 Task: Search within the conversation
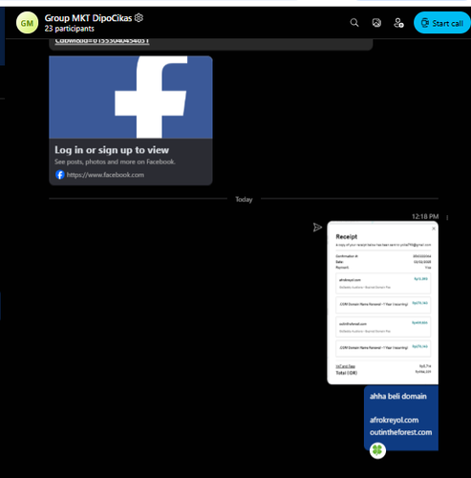point(354,23)
